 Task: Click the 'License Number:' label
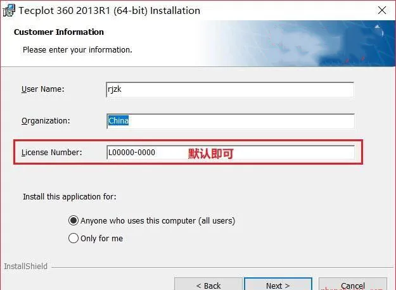coord(52,153)
